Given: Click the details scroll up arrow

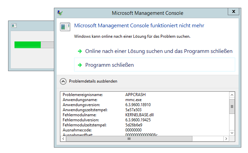Looking at the screenshot, I should tap(232, 95).
